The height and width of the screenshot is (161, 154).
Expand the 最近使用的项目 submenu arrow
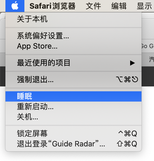(133, 63)
